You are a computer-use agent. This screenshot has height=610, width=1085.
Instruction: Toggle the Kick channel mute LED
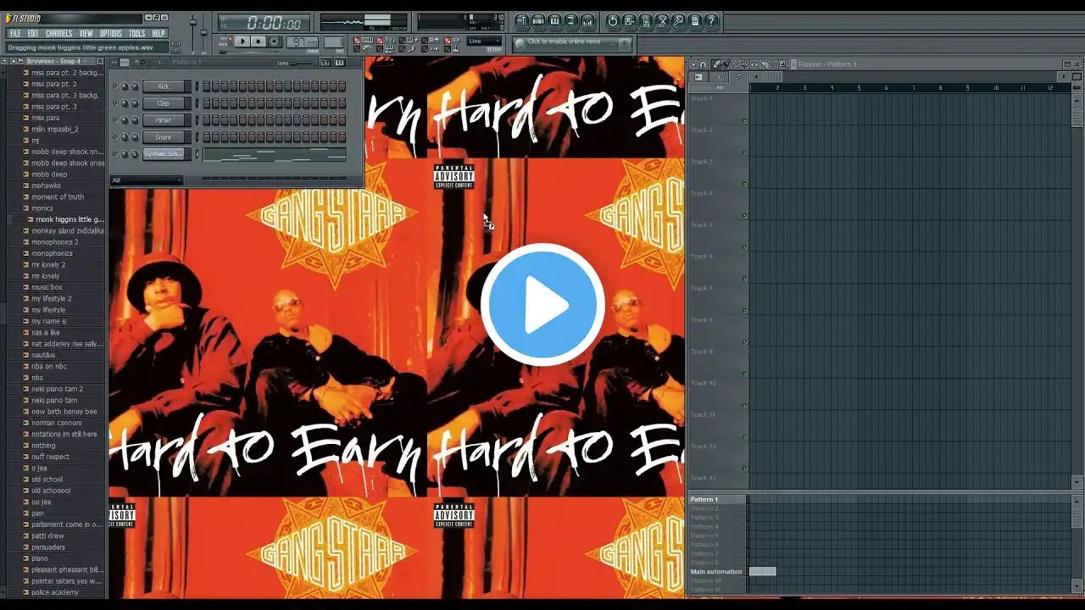point(115,86)
